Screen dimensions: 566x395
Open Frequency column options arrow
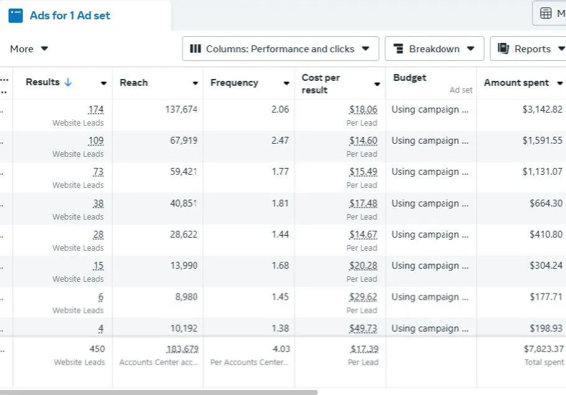pos(286,83)
